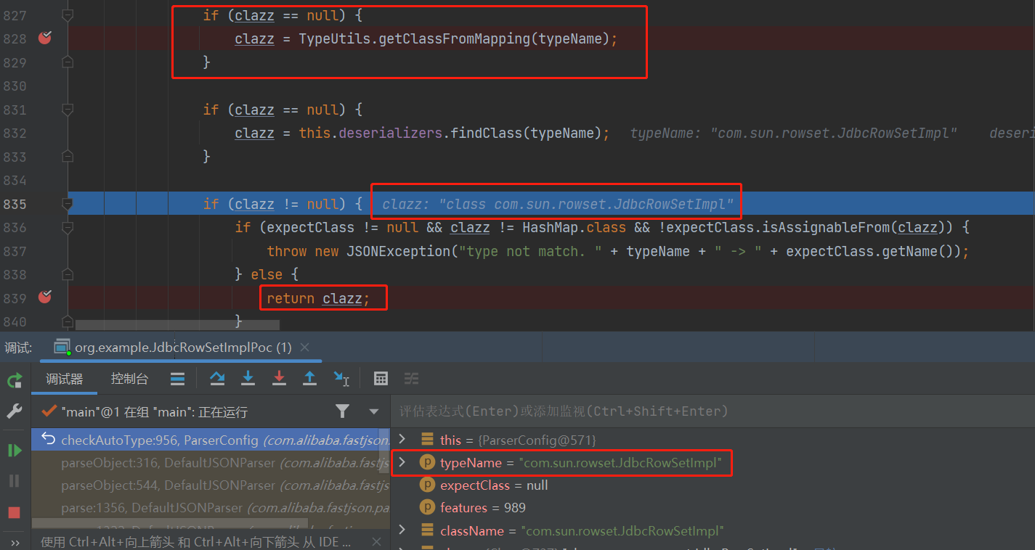Switch to the 控制台 tab
The image size is (1035, 550).
[x=129, y=378]
